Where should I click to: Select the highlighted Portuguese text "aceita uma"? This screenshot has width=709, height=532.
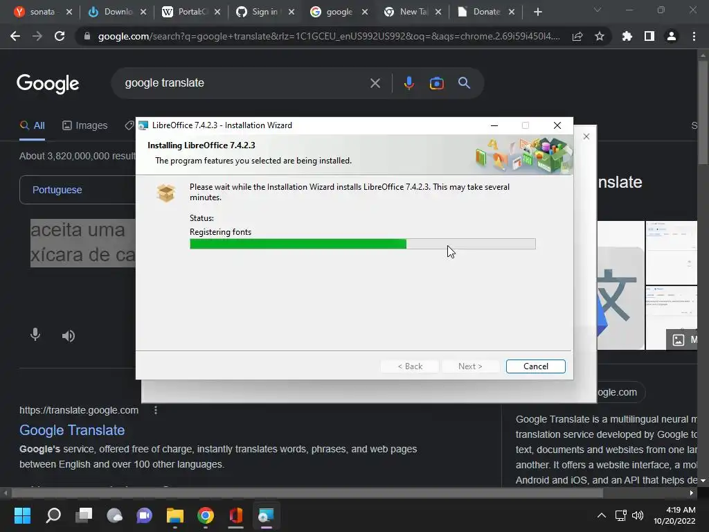tap(78, 230)
